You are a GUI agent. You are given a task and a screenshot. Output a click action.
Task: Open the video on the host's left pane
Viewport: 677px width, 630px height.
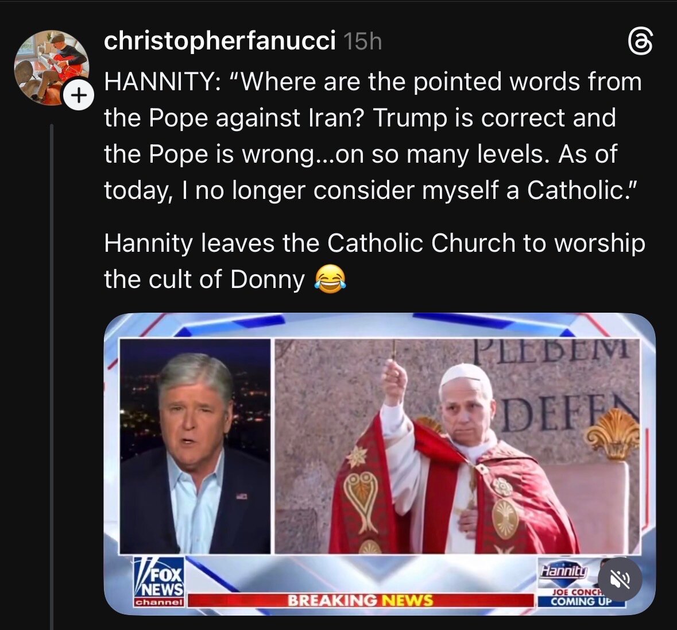(195, 445)
